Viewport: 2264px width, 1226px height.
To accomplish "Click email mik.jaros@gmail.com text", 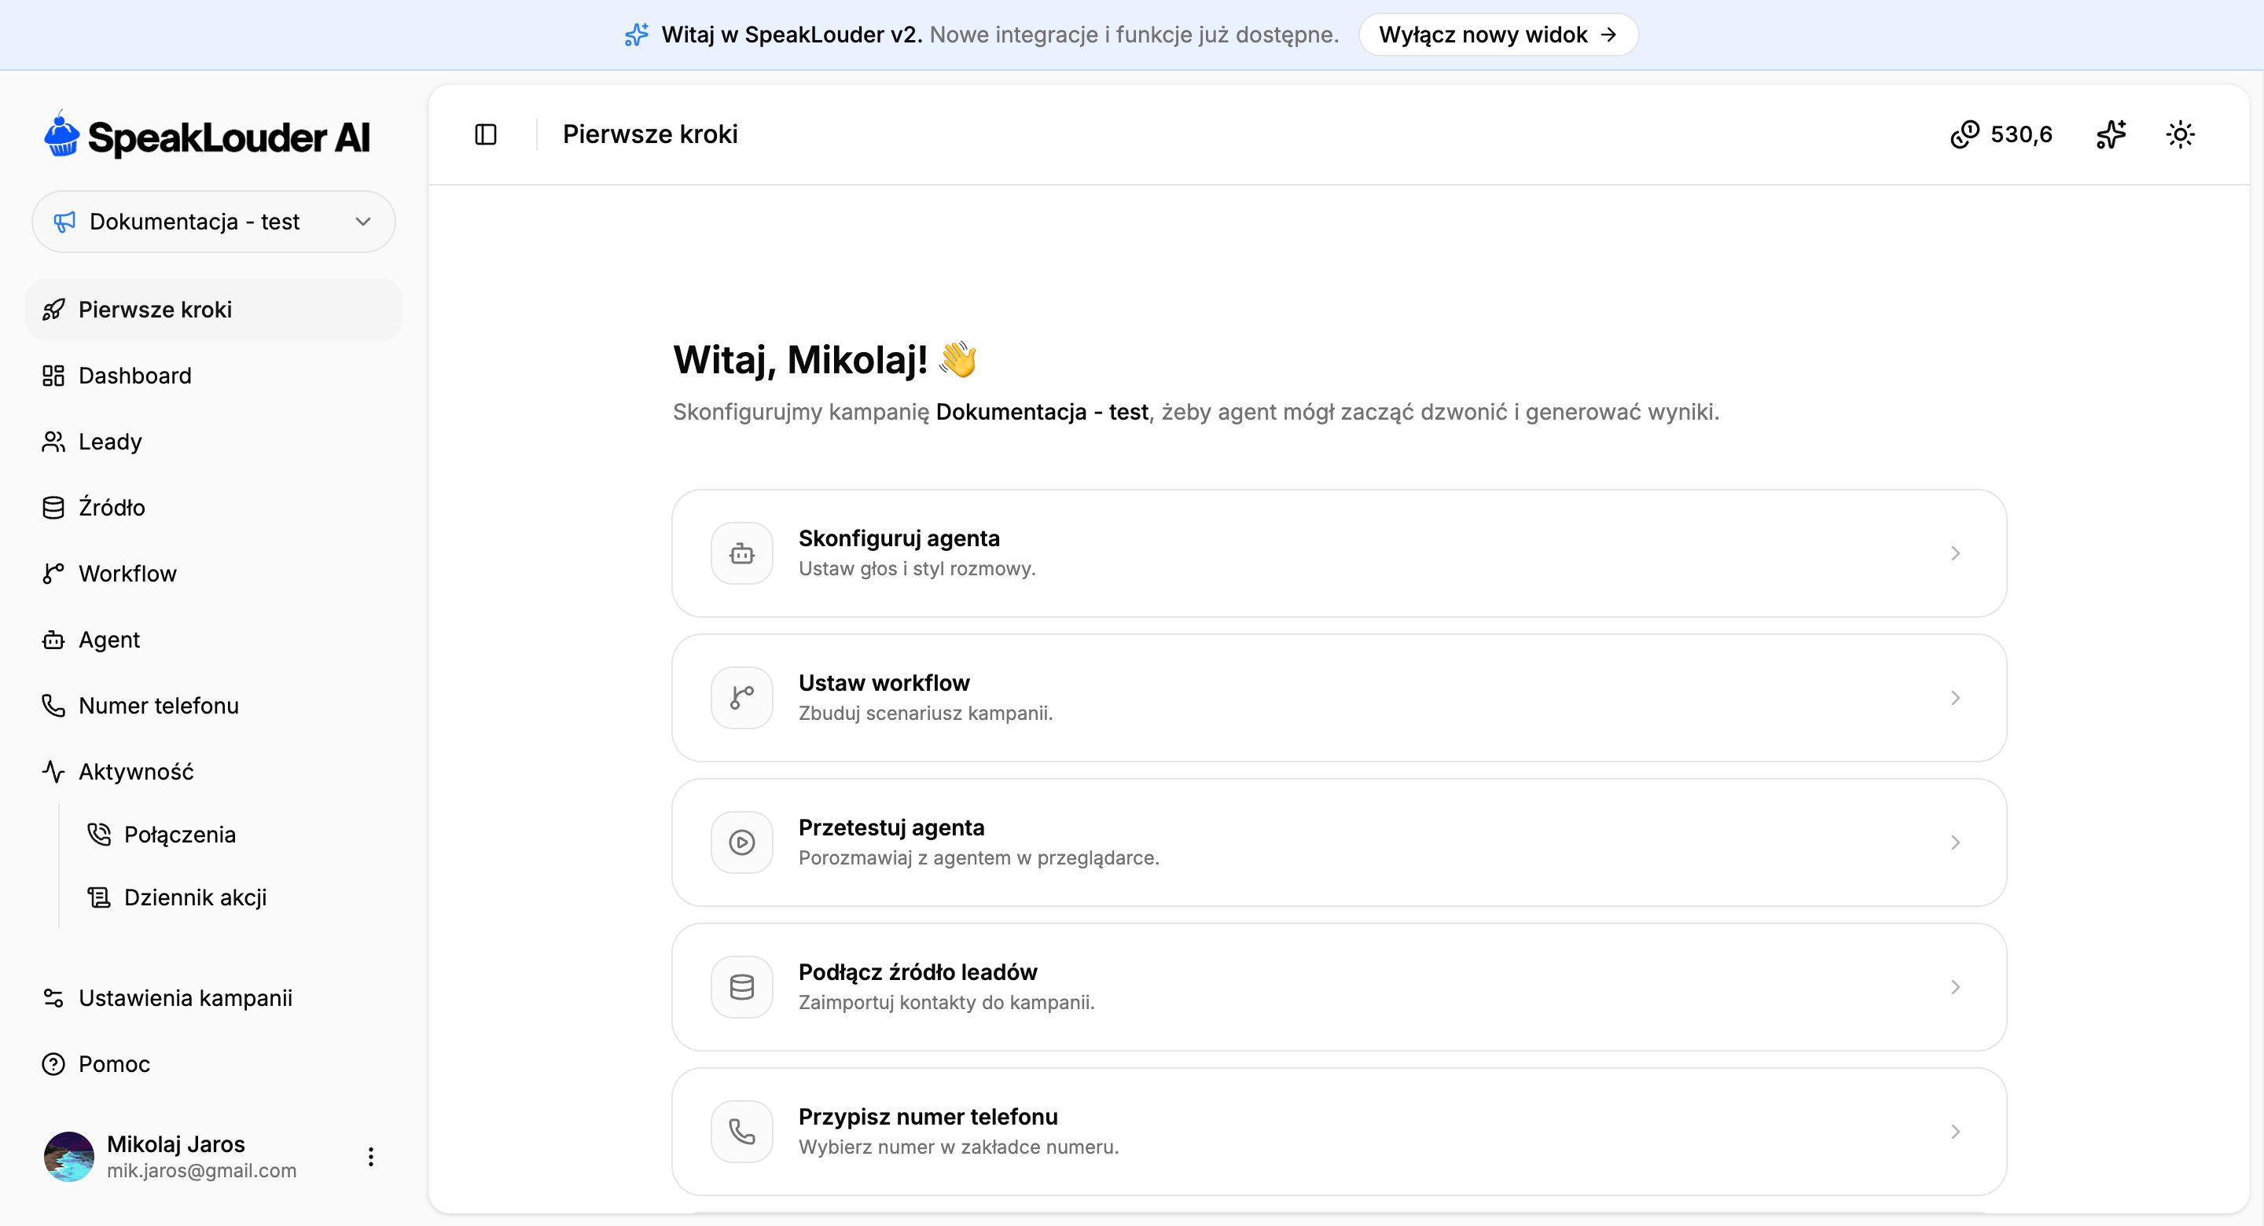I will click(201, 1171).
